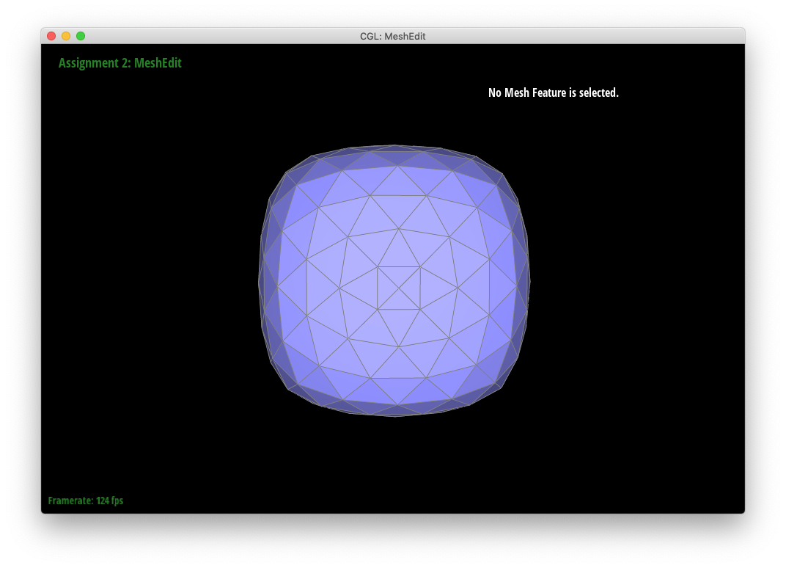Pick the bottom-right corner vertex of the innermost square
This screenshot has width=786, height=568.
click(x=420, y=310)
